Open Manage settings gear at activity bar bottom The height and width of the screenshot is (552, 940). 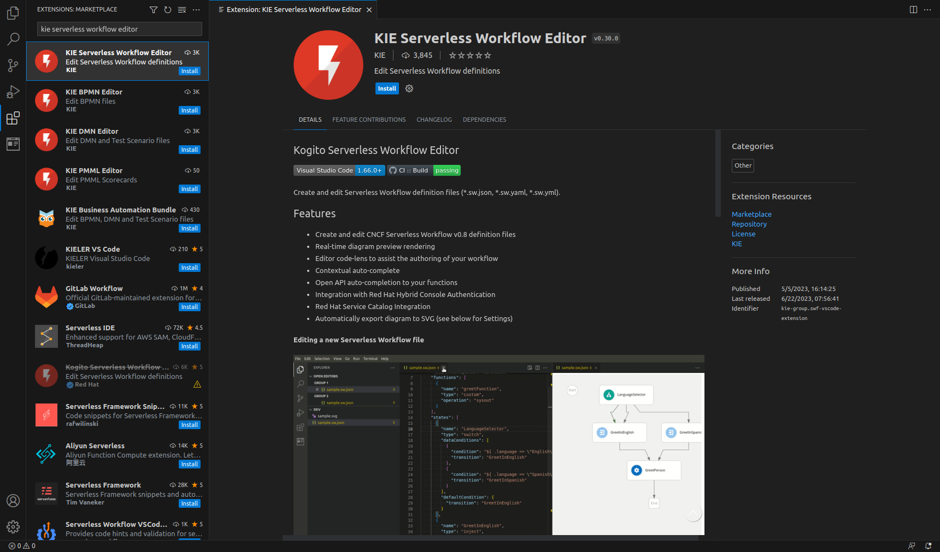13,527
